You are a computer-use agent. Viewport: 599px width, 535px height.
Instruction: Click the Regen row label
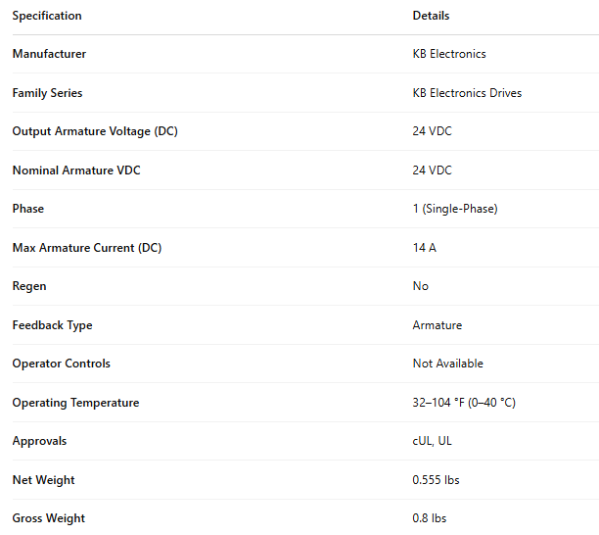coord(29,286)
